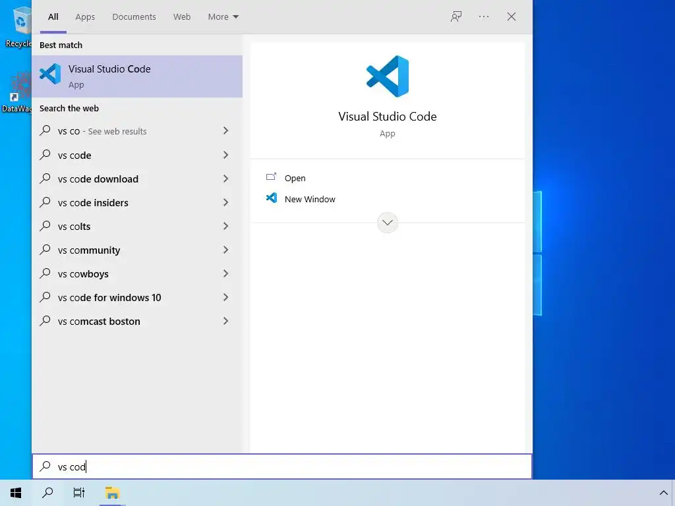Click the large Visual Studio Code logo in preview
Image resolution: width=675 pixels, height=506 pixels.
coord(388,76)
